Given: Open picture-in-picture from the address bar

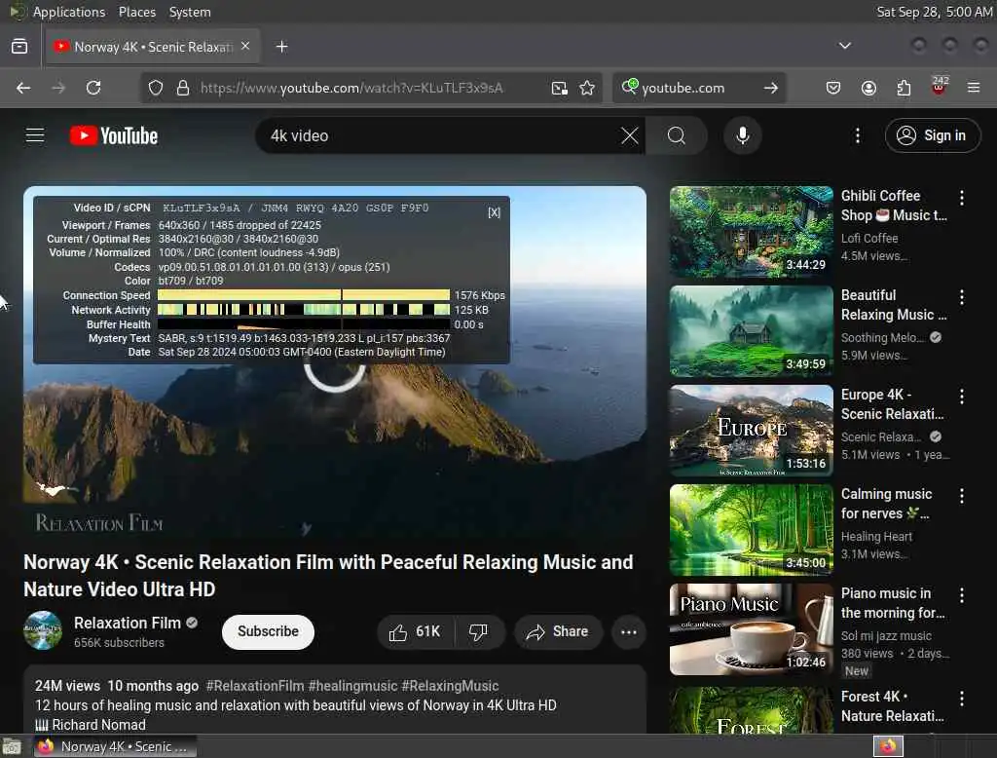Looking at the screenshot, I should 559,88.
